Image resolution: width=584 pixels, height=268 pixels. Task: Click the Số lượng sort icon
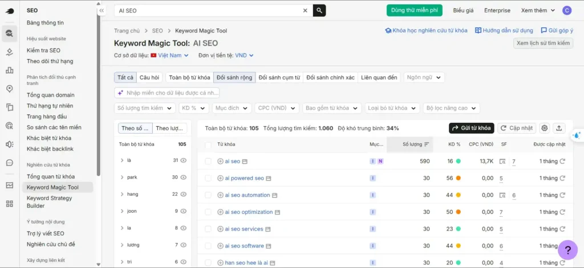click(427, 144)
